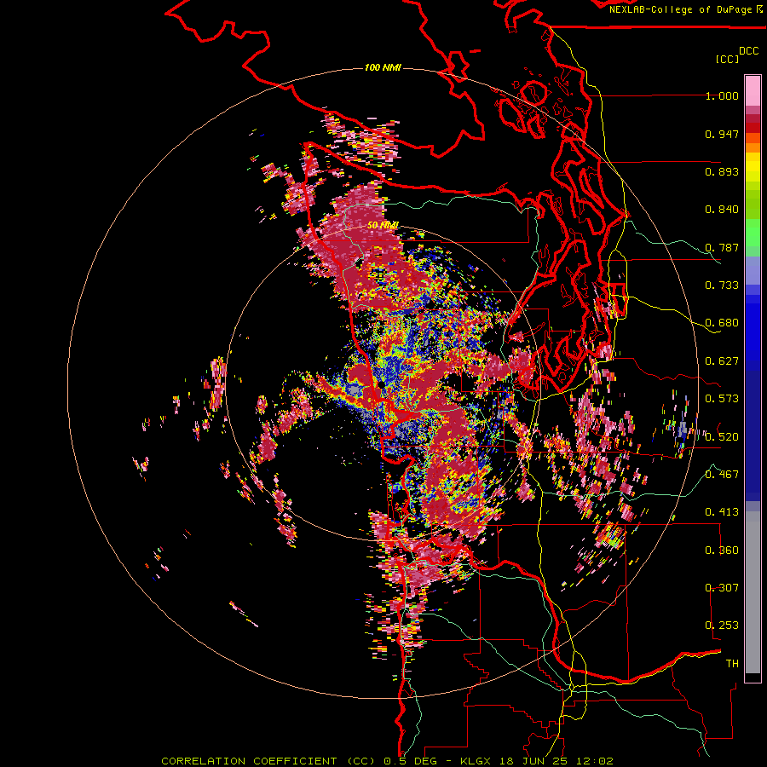Click the TH threshold legend label
This screenshot has height=767, width=767.
732,664
